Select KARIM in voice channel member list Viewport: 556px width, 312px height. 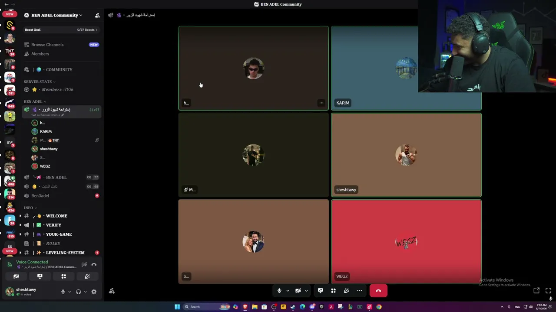pos(65,131)
